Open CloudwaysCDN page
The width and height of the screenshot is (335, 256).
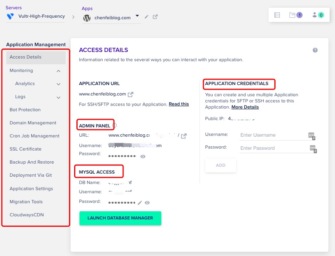pyautogui.click(x=27, y=215)
